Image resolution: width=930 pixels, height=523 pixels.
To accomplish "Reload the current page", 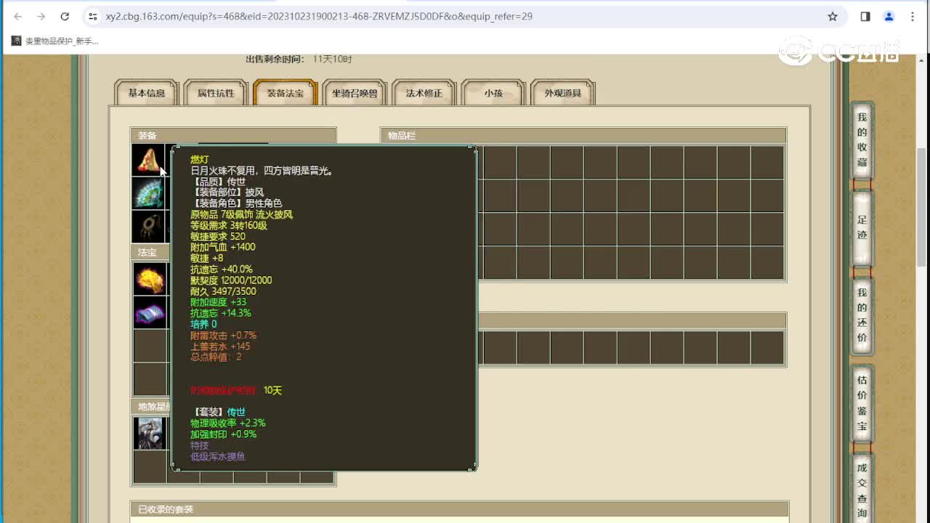I will pos(65,16).
